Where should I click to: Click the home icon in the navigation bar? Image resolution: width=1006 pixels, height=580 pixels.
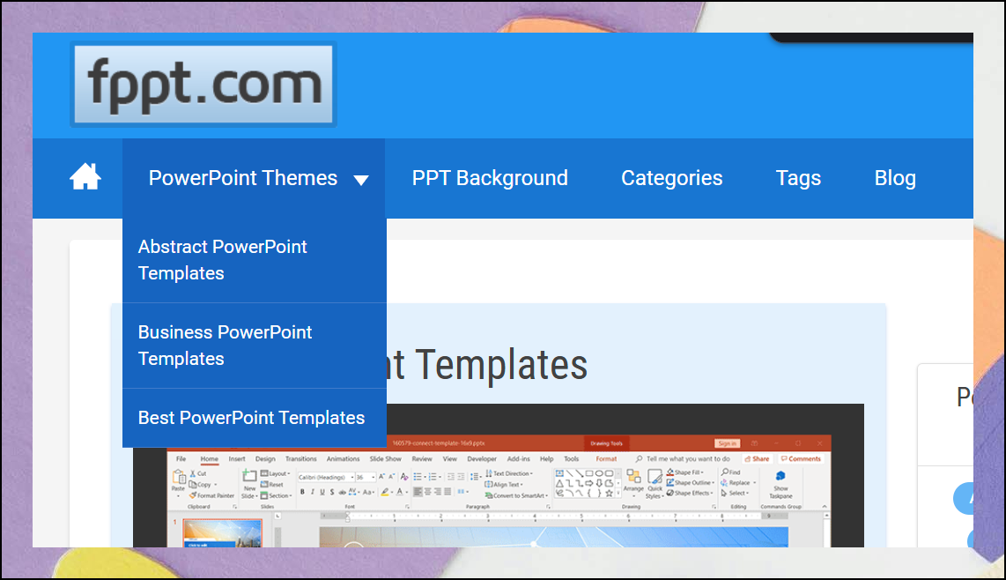coord(85,176)
